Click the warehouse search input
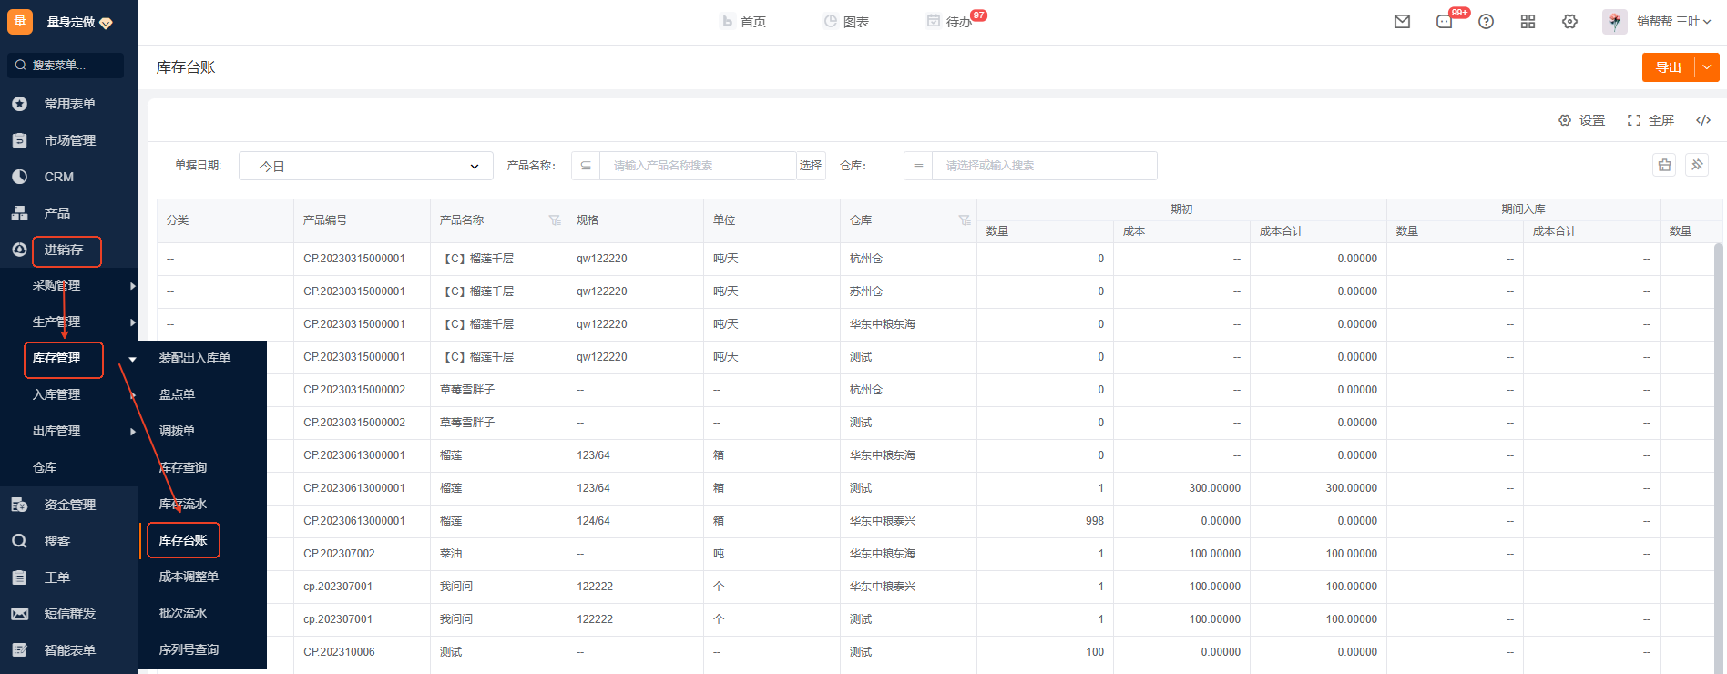Image resolution: width=1727 pixels, height=674 pixels. [x=1045, y=166]
